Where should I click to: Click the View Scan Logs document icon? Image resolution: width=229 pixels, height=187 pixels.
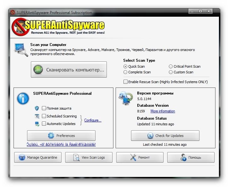(x=76, y=157)
